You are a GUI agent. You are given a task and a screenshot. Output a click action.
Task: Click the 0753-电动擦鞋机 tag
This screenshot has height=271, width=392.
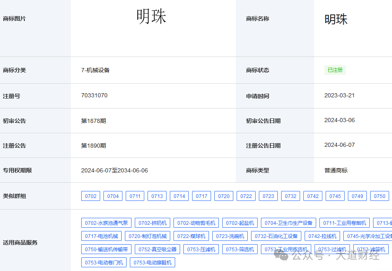pos(152,262)
